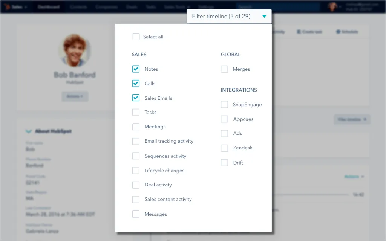The height and width of the screenshot is (241, 386).
Task: Enable SnapEngage integration filter
Action: [x=224, y=104]
